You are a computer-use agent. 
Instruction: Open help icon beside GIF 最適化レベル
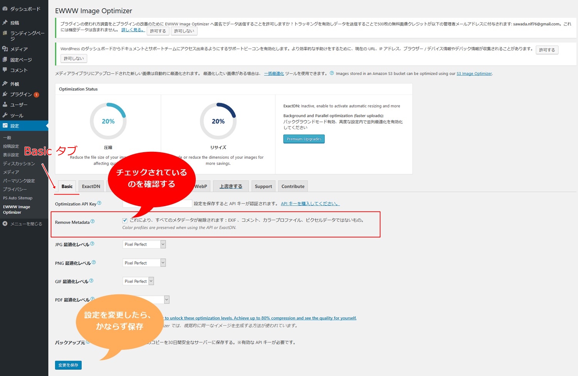pos(91,281)
